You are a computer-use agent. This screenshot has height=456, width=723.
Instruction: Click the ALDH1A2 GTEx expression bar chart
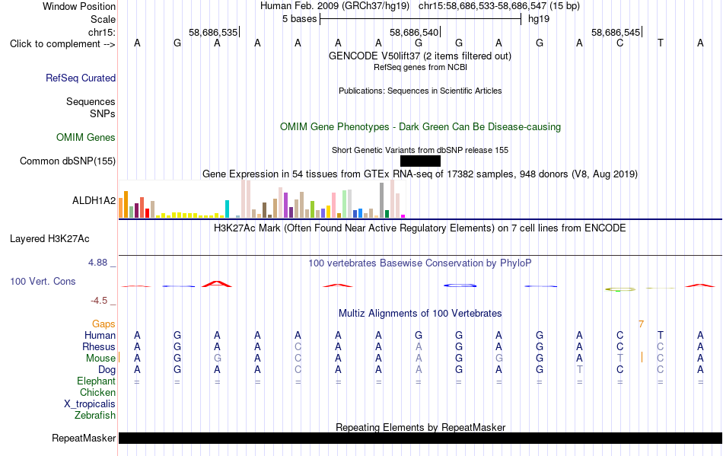point(262,199)
